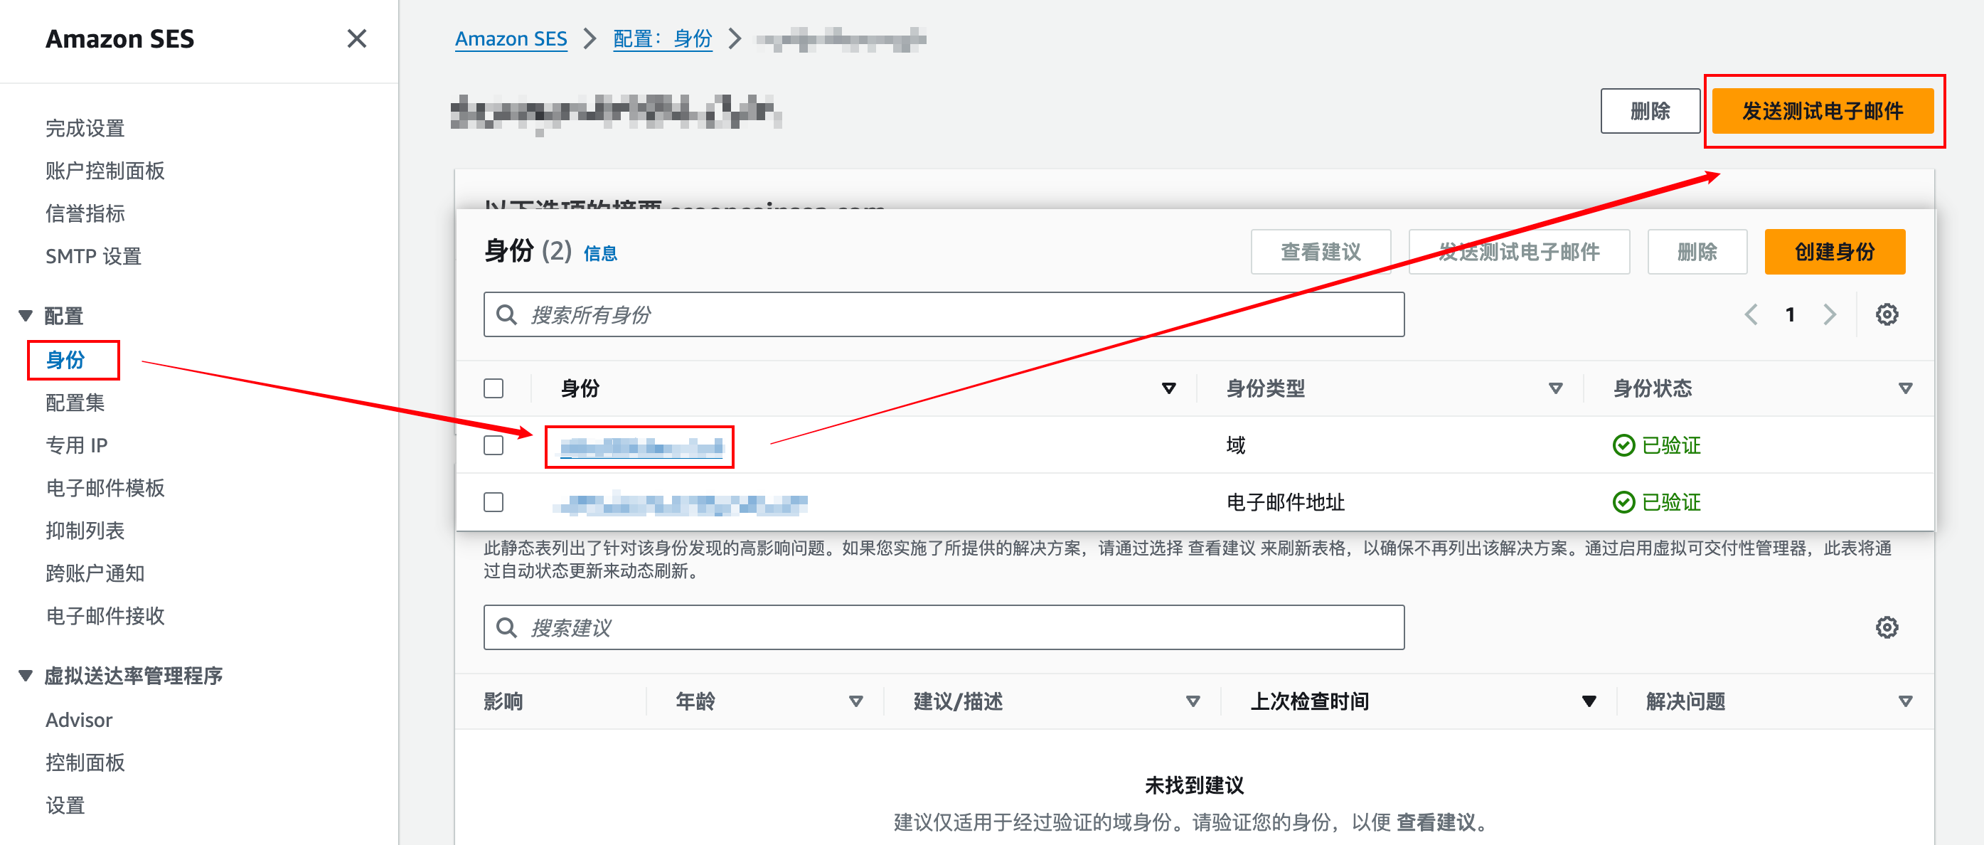
Task: Click the 查看建议 button
Action: [1320, 252]
